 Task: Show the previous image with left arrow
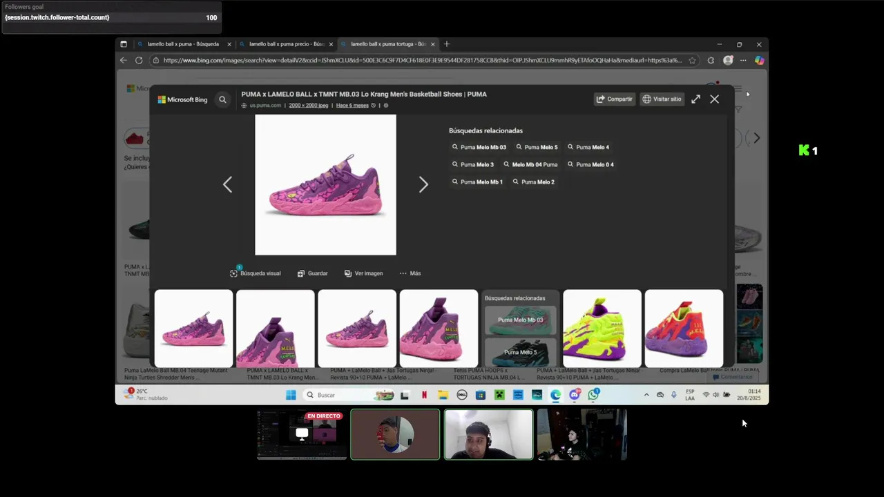point(227,184)
